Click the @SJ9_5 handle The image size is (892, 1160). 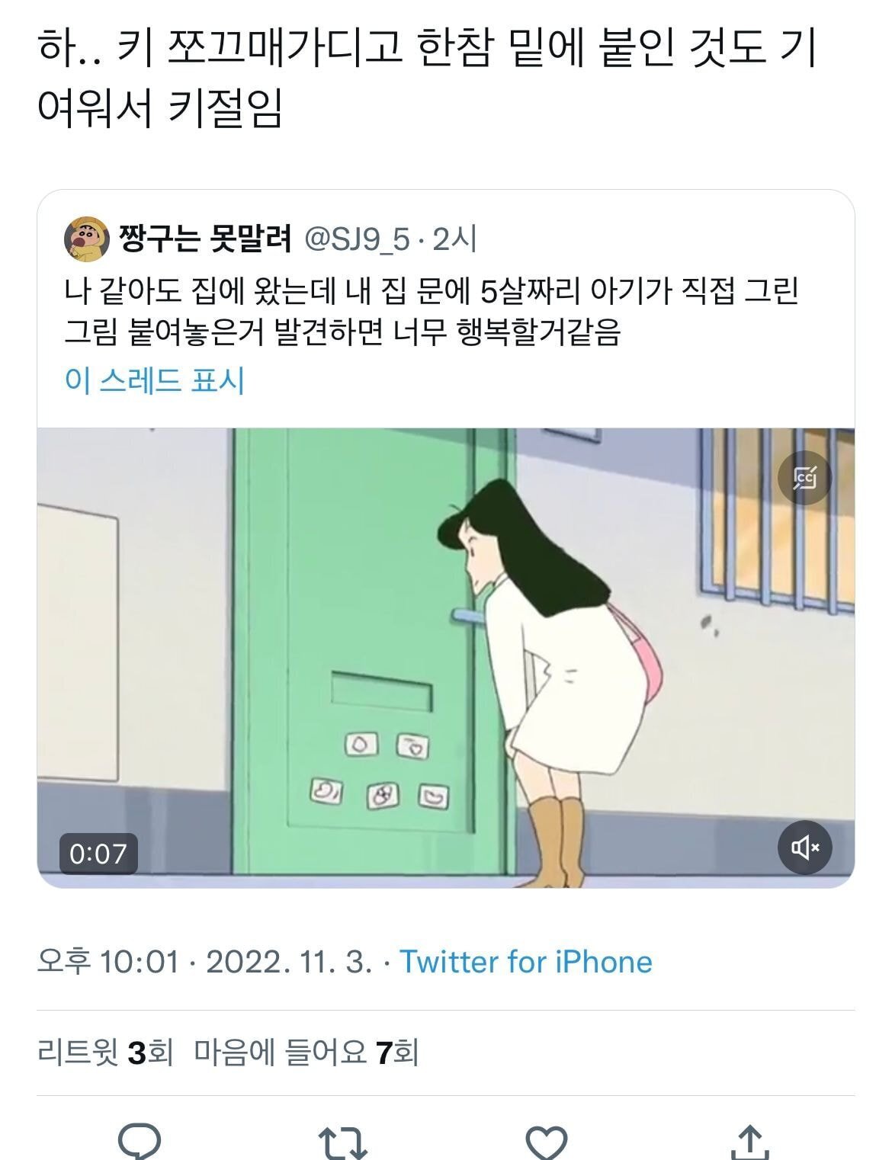click(358, 240)
